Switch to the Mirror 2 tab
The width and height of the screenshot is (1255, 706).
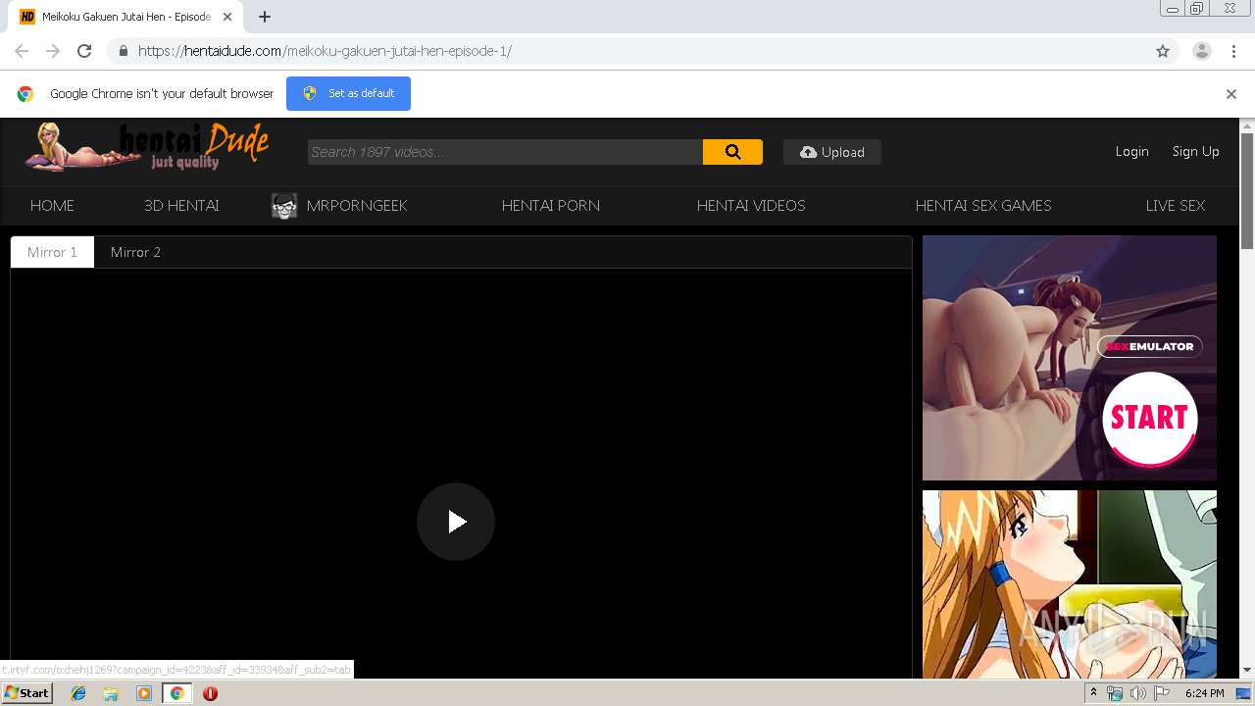[x=135, y=252]
